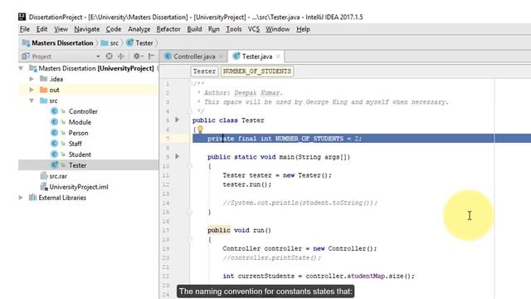The image size is (531, 299).
Task: Click scroll from source target icon
Action: coord(109,56)
